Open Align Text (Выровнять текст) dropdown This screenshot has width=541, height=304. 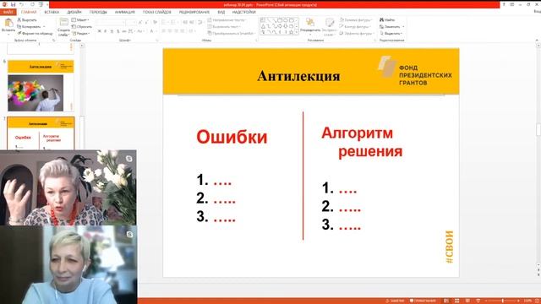pos(224,26)
